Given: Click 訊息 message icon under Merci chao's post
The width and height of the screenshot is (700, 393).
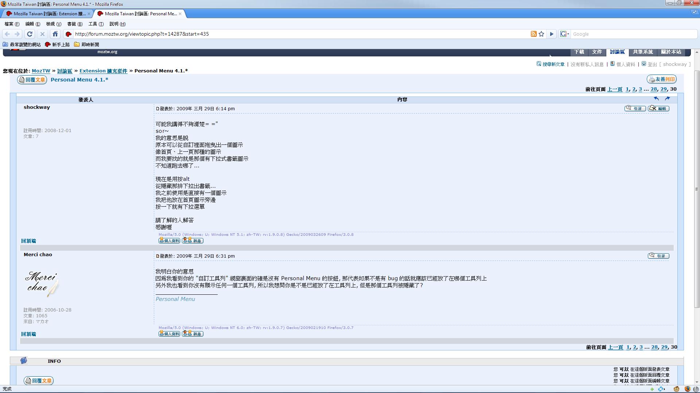Looking at the screenshot, I should [192, 334].
